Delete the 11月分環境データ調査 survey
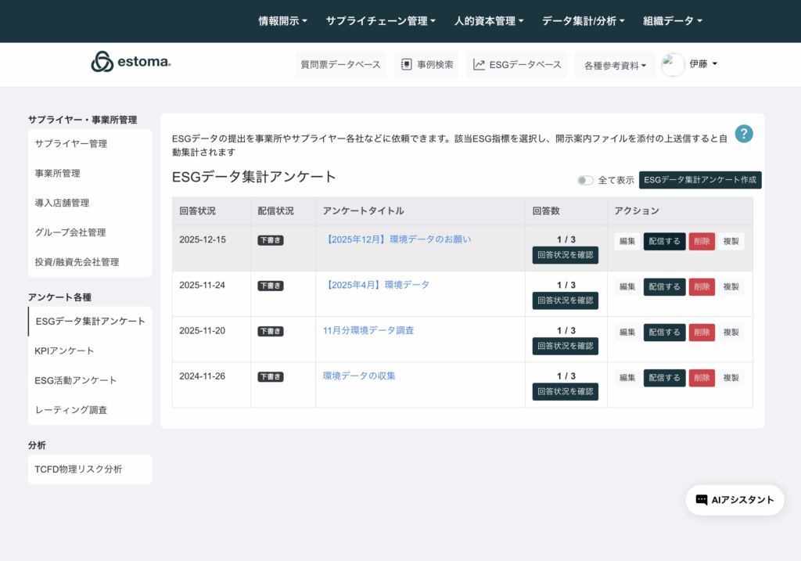Image resolution: width=801 pixels, height=561 pixels. (x=702, y=333)
